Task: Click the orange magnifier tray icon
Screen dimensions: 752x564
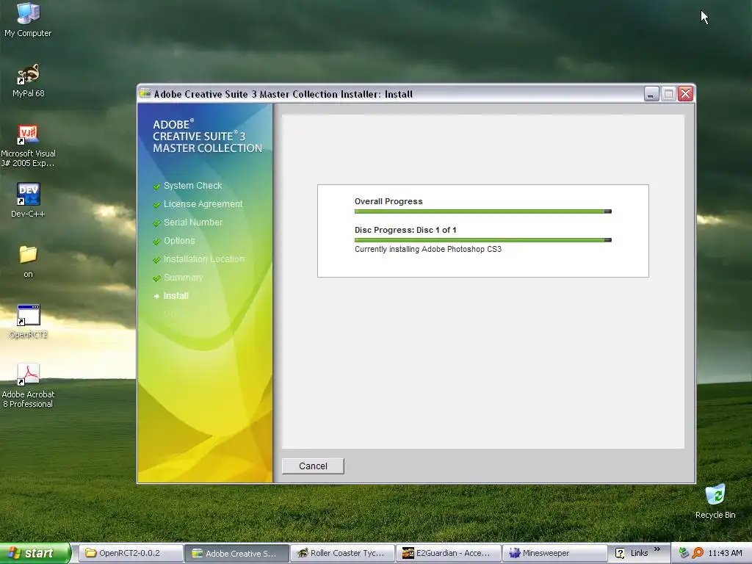Action: [698, 553]
